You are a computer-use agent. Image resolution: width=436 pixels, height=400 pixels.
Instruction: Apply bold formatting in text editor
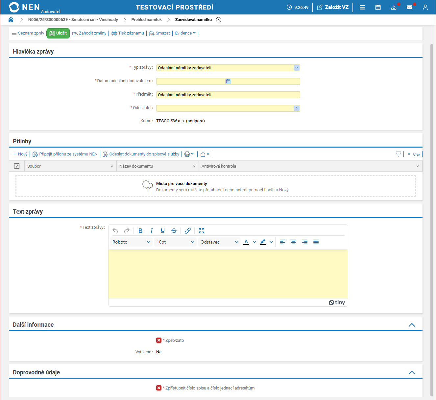[x=140, y=231]
